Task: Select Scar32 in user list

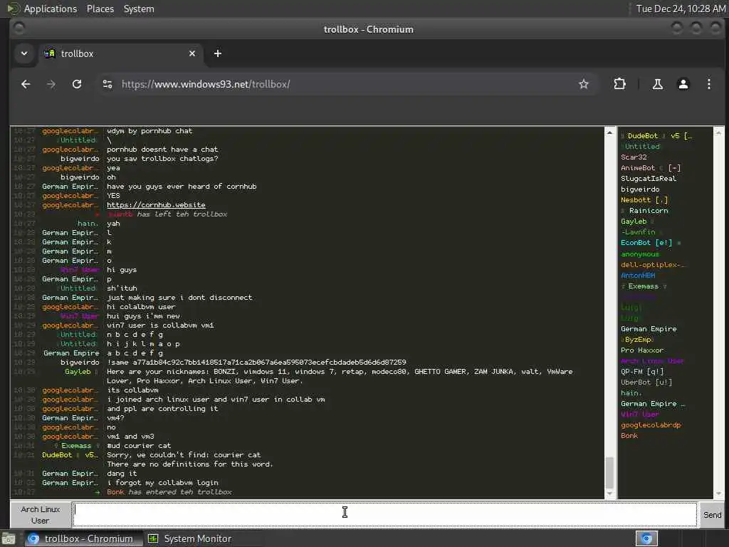Action: 634,157
